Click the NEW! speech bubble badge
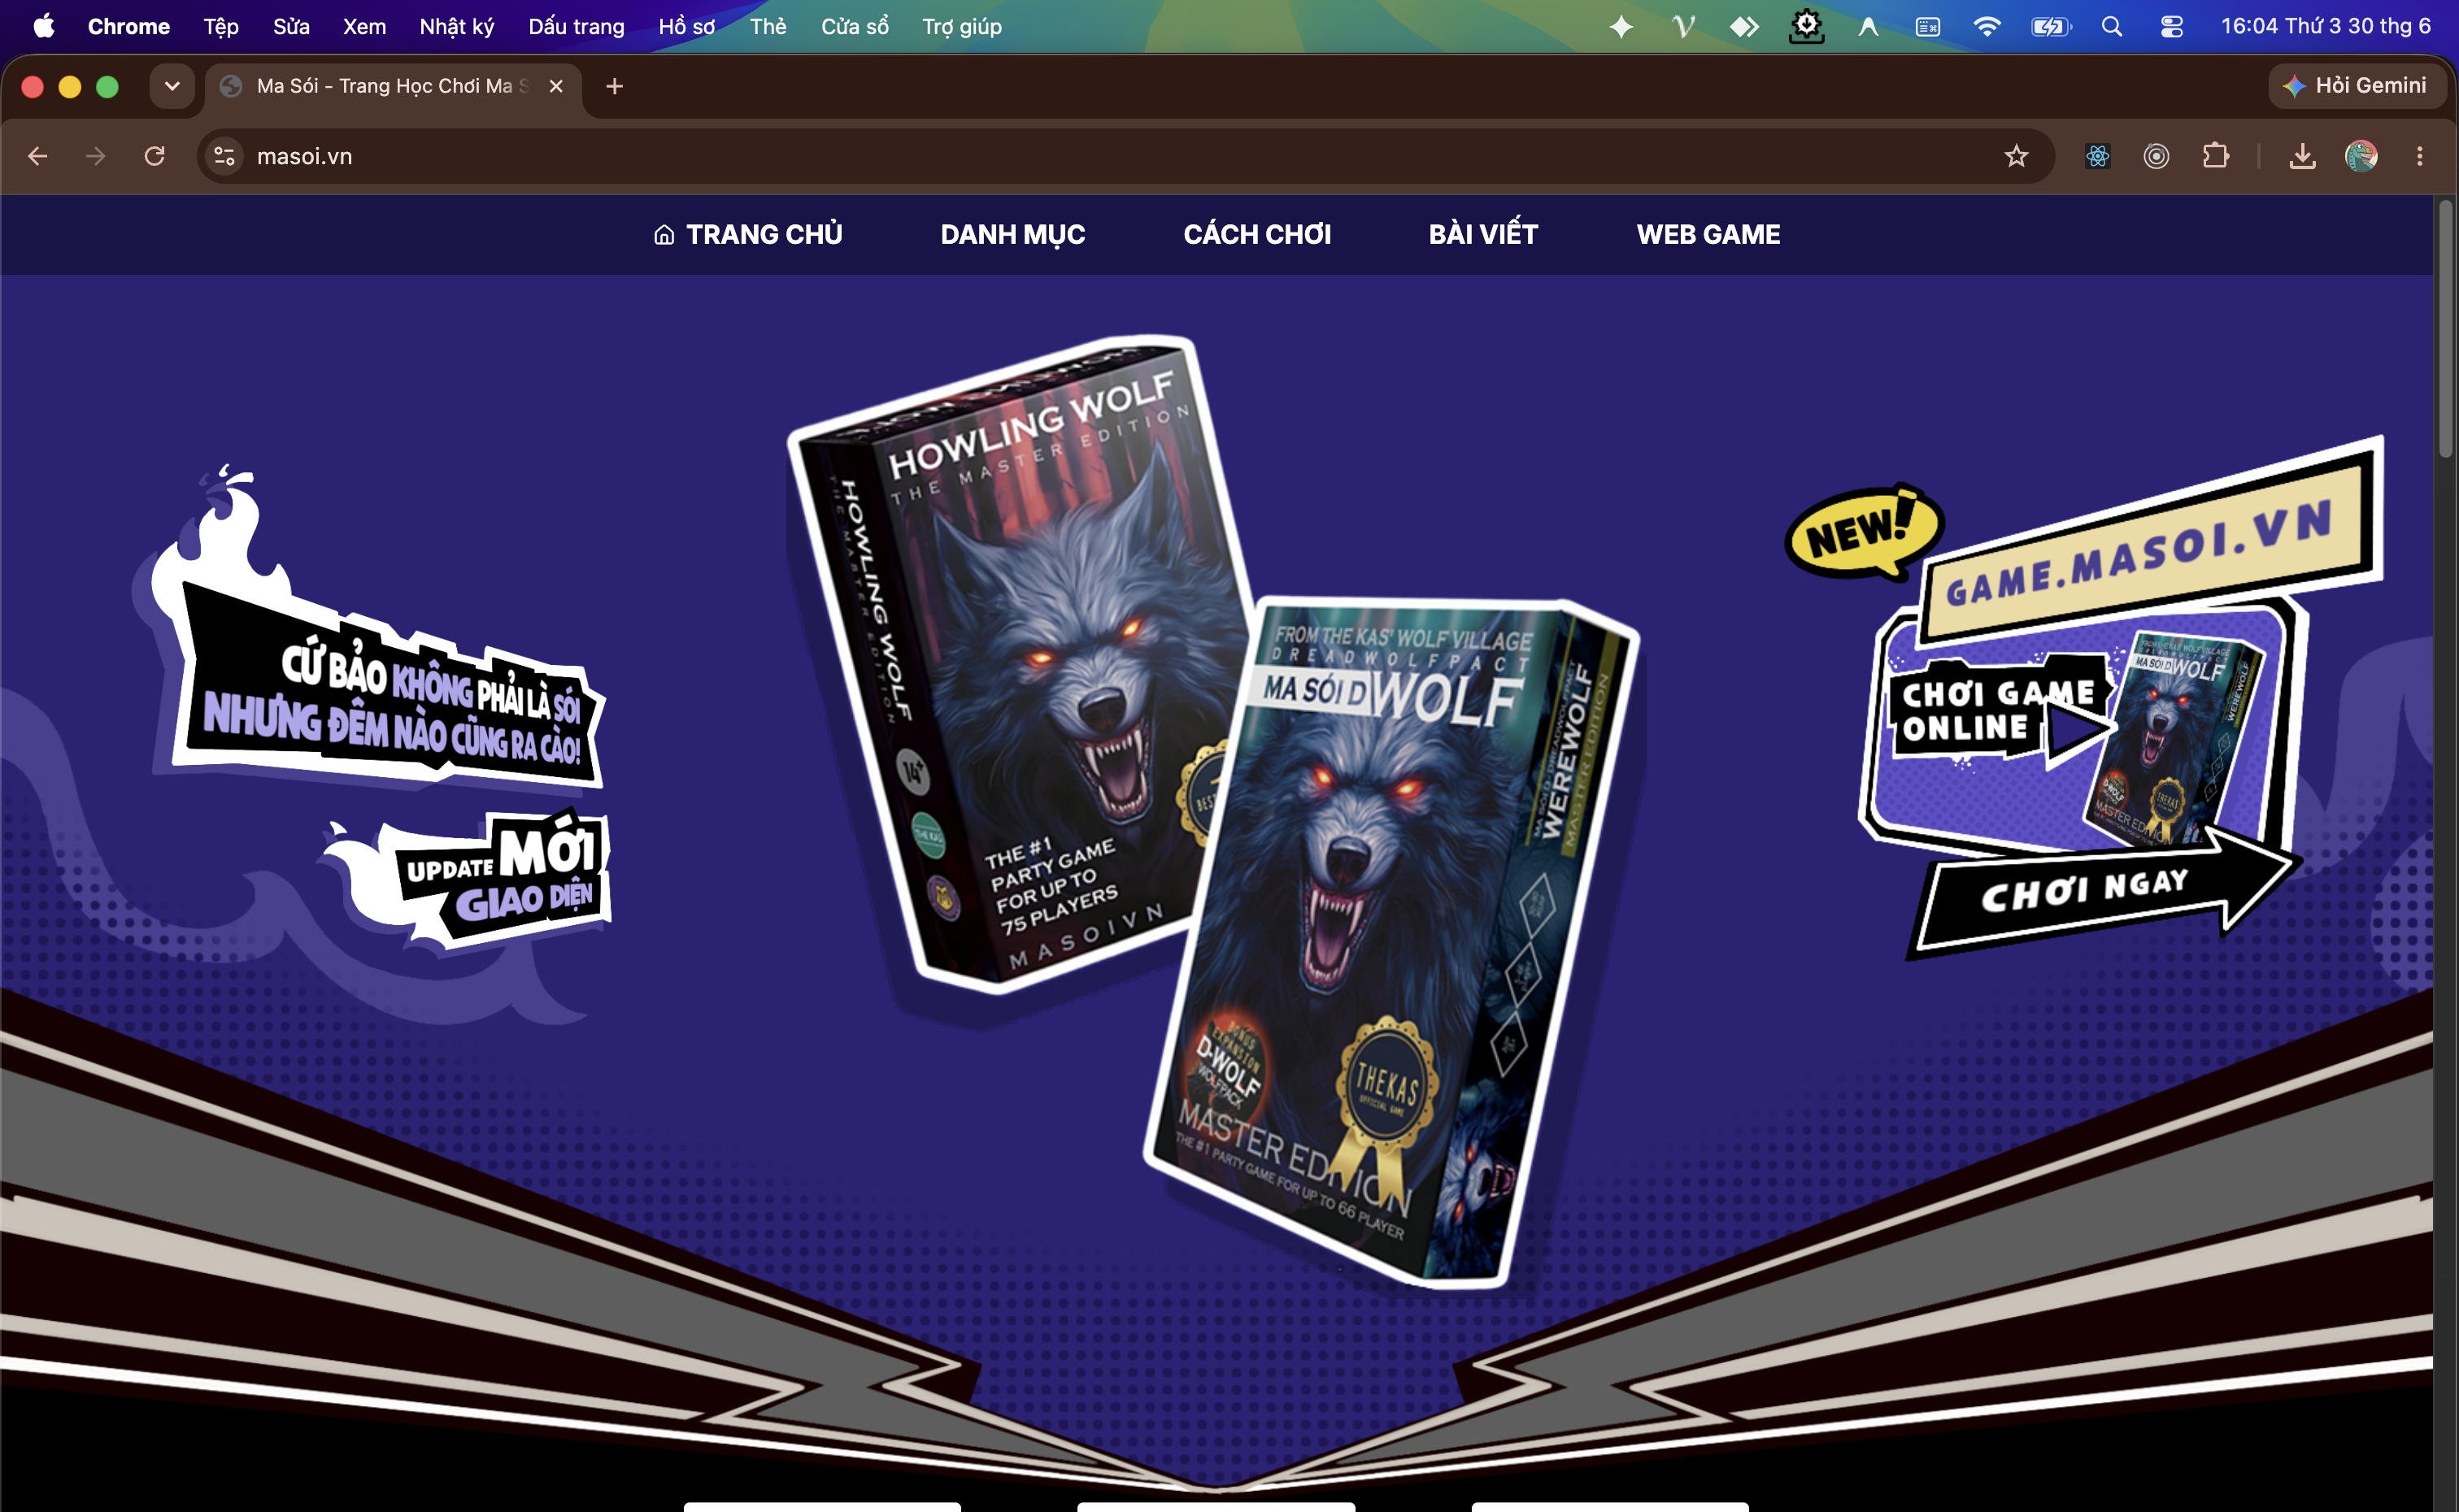Screen dimensions: 2459x1512 (1864, 532)
